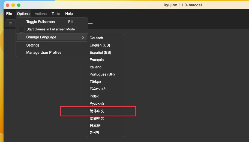Switch language to Türkçe

click(106, 82)
